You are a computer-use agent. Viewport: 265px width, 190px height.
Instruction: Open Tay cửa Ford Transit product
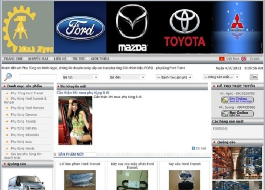click(185, 164)
